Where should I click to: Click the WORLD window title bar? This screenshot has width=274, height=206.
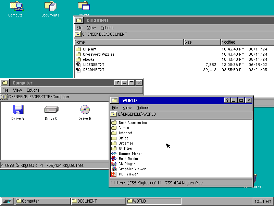(171, 100)
